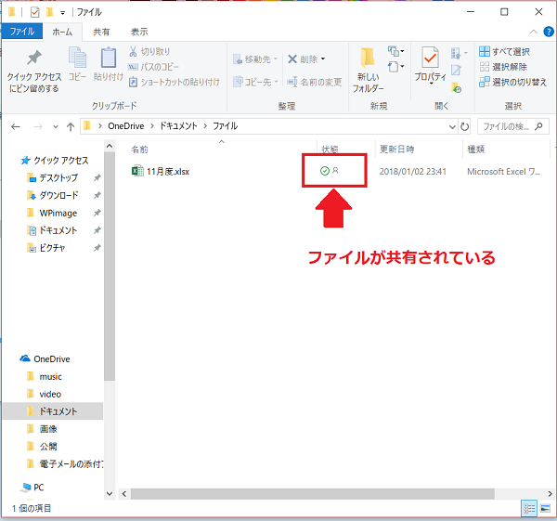Click the Forward navigation arrow

pyautogui.click(x=38, y=126)
